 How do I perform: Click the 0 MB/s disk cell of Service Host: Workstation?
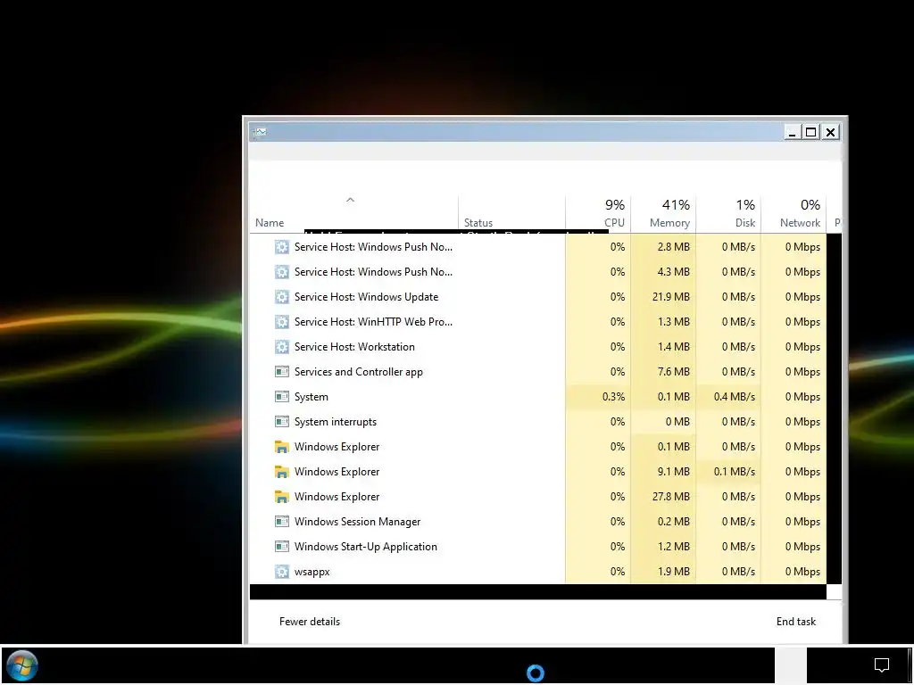(x=728, y=347)
